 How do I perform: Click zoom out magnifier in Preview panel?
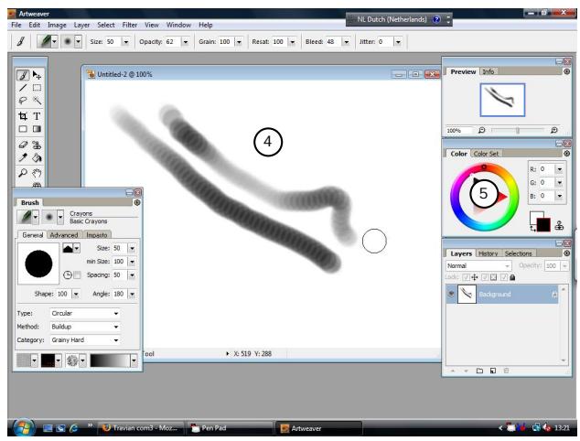(481, 130)
